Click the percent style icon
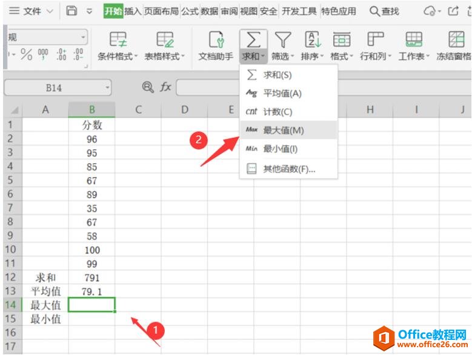This screenshot has height=355, width=472. (26, 54)
